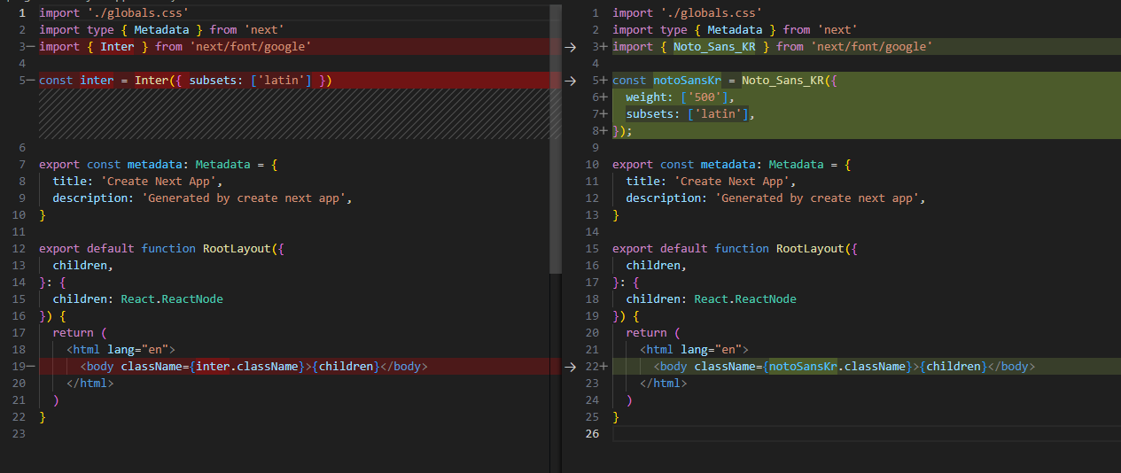Image resolution: width=1121 pixels, height=473 pixels.
Task: Click 'RootLayout' function name in left pane
Action: [x=237, y=249]
